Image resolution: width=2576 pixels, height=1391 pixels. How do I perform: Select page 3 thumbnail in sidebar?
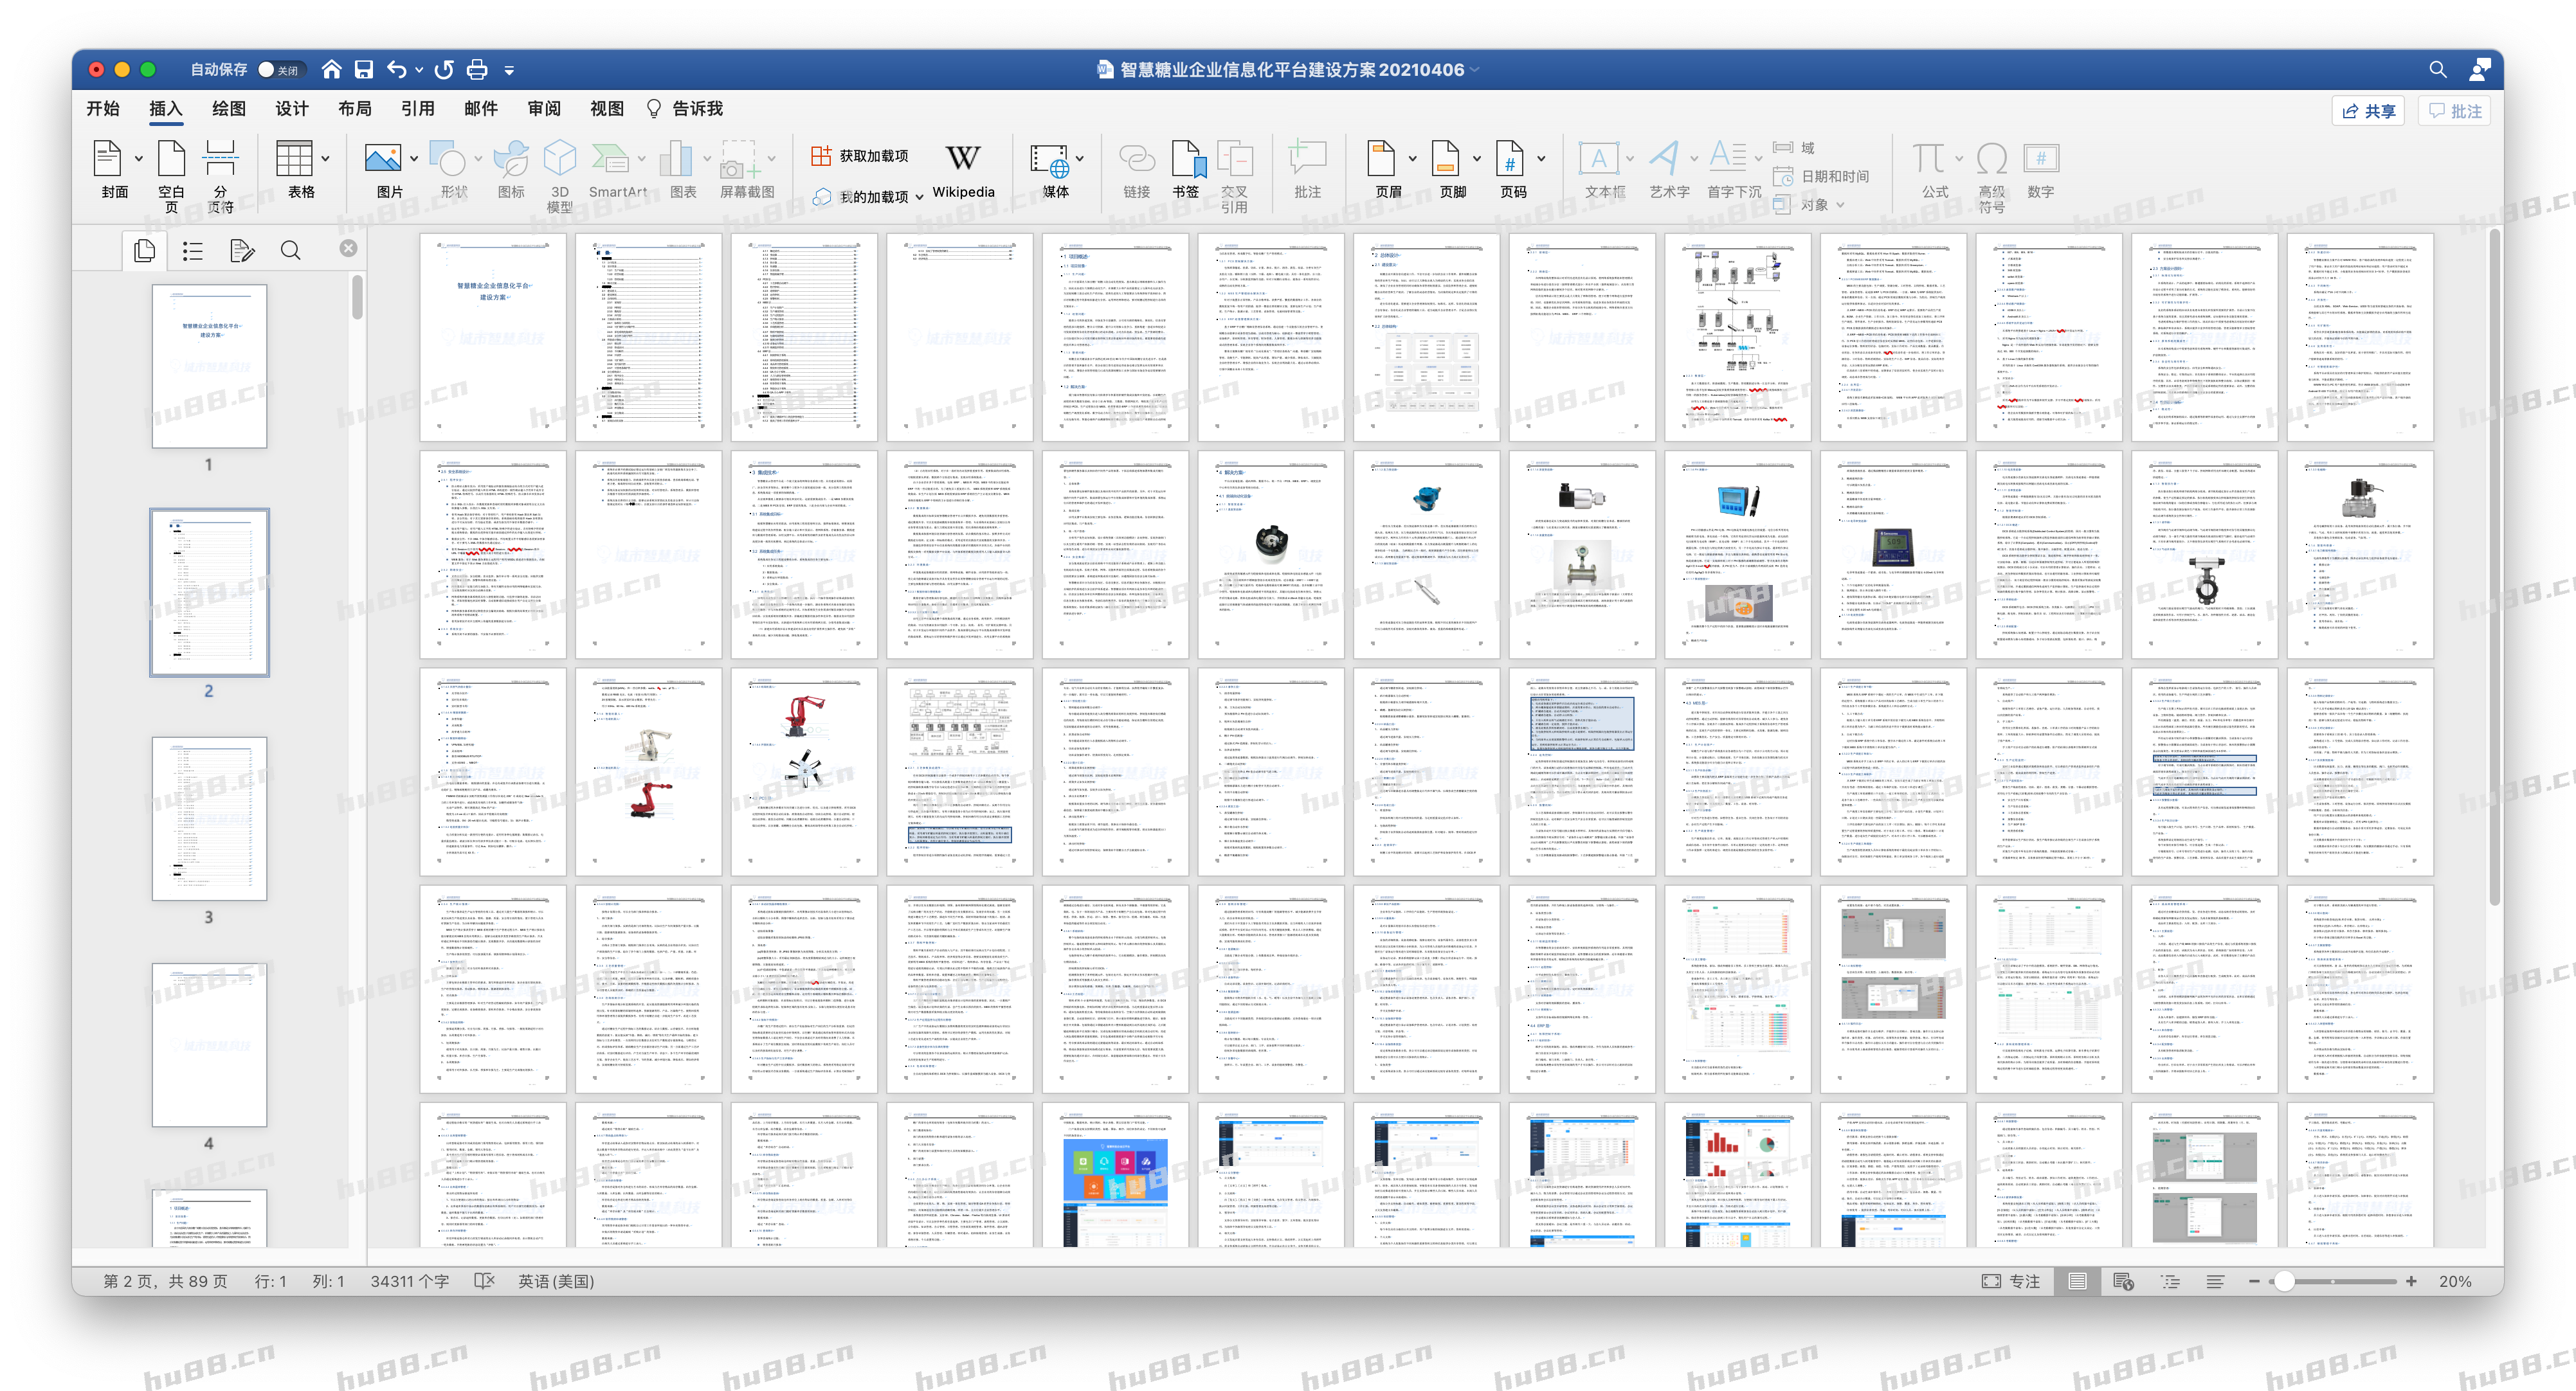tap(209, 820)
